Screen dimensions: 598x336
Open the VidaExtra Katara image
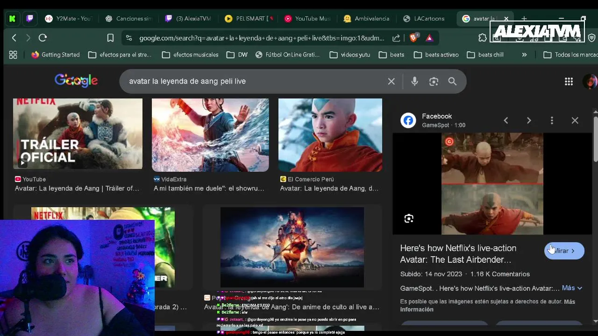210,135
